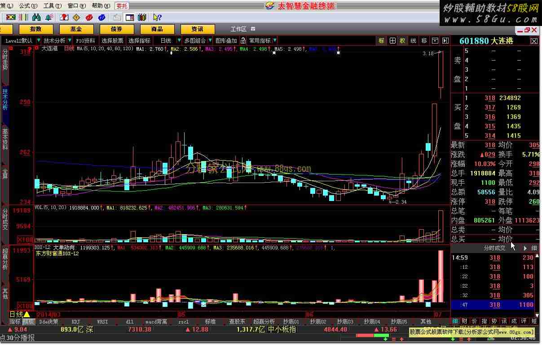The image size is (542, 345).
Task: Click the 委托 trade entrust button
Action: [x=122, y=6]
